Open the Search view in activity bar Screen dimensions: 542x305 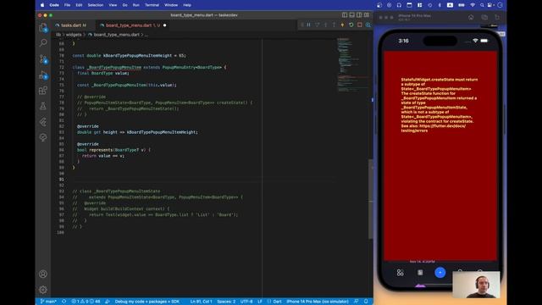click(x=43, y=42)
